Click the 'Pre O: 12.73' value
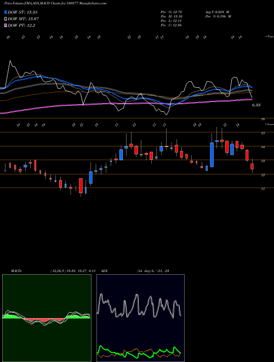Image resolution: width=274 pixels, height=362 pixels. pyautogui.click(x=171, y=12)
